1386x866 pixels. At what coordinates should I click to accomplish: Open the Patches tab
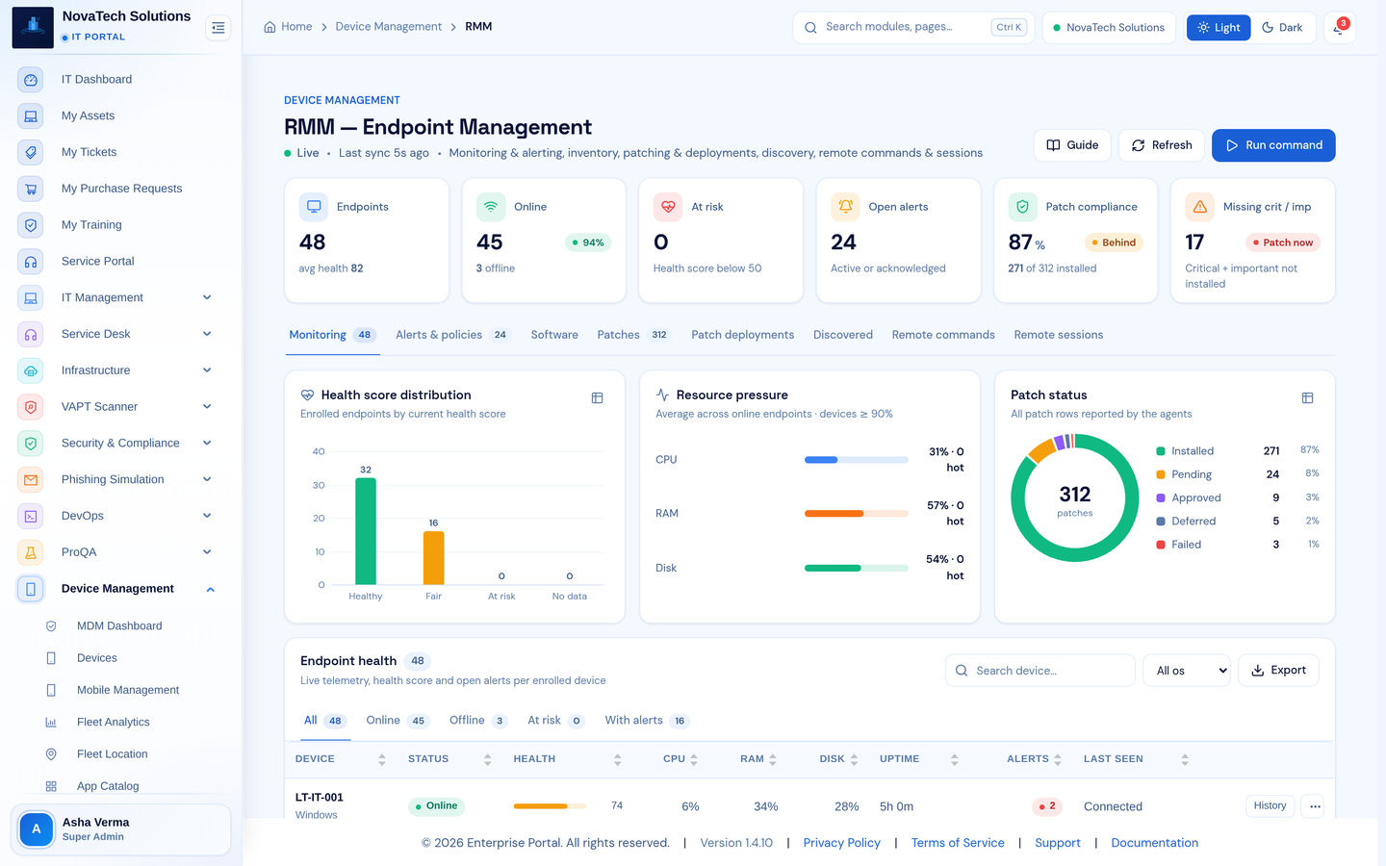632,335
